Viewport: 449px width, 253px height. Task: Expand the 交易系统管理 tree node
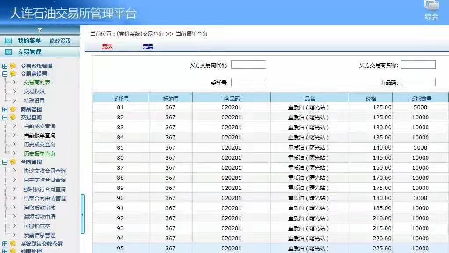(x=5, y=66)
